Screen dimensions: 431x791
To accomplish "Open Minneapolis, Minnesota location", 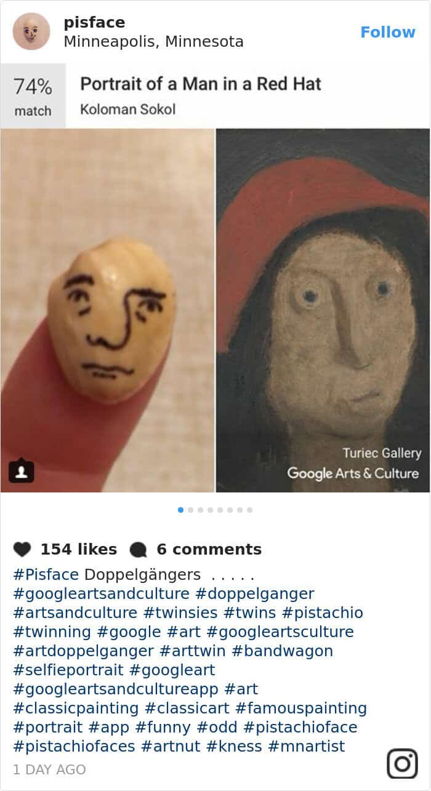I will point(153,42).
